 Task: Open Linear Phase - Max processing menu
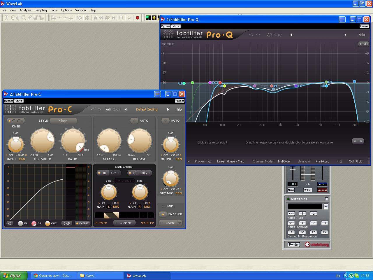[230, 161]
